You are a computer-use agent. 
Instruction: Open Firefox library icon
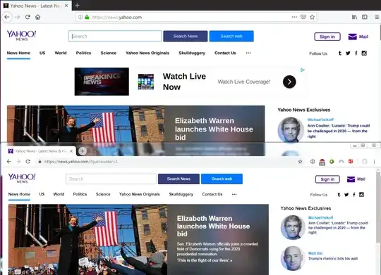tap(354, 17)
